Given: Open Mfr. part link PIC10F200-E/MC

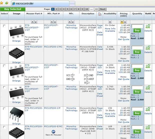Looking at the screenshot, I should (53, 126).
